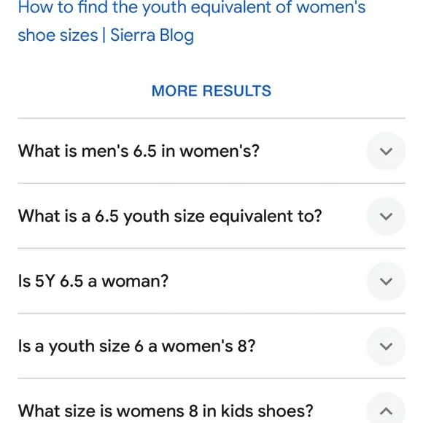Select the gray round button on men's 6.5 row

click(386, 151)
